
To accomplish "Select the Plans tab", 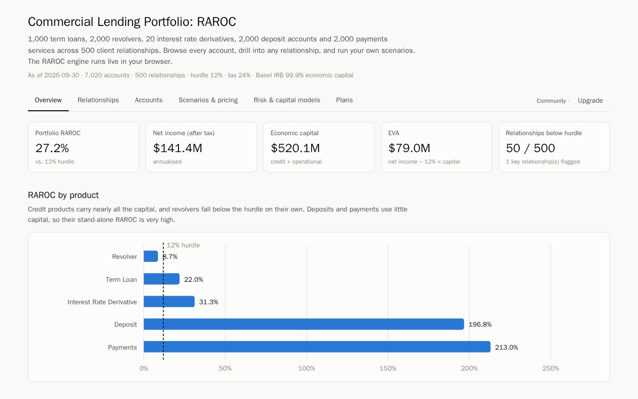I will click(x=344, y=100).
